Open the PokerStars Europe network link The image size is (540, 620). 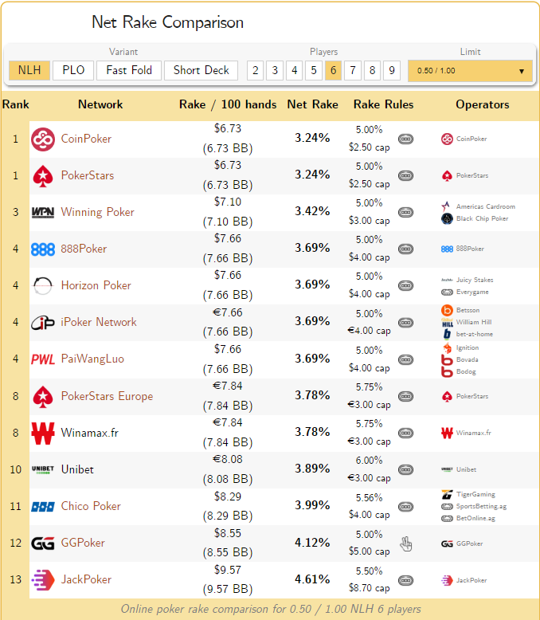108,396
